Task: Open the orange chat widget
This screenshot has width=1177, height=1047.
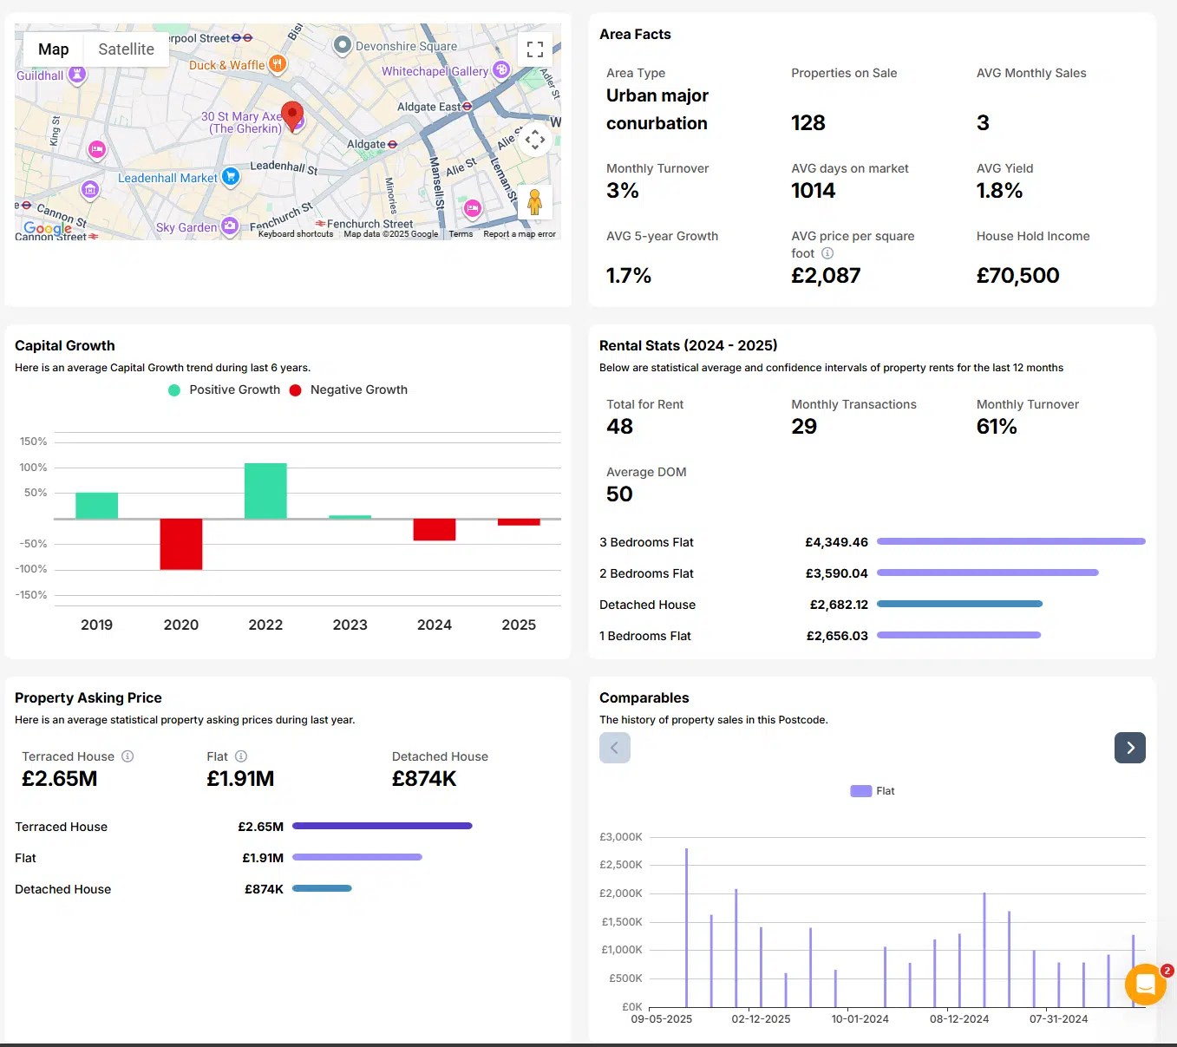Action: (1145, 985)
